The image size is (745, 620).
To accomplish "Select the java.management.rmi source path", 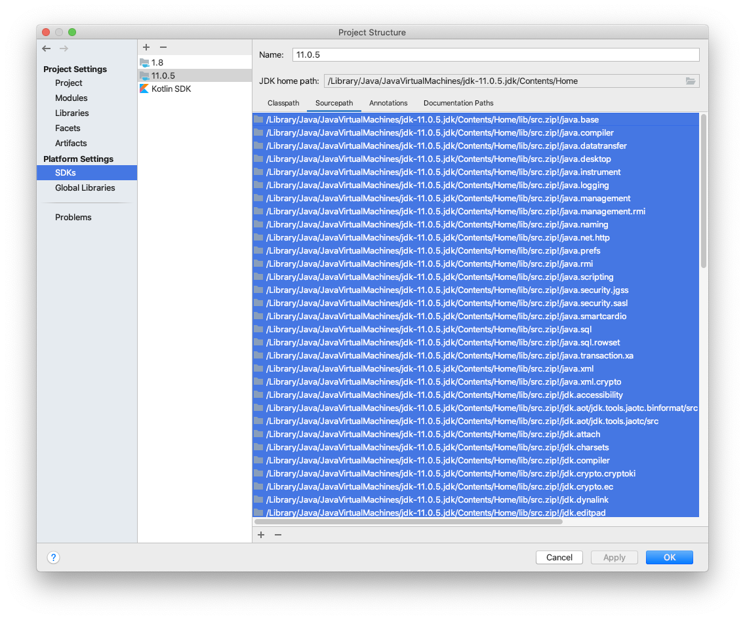I will pyautogui.click(x=475, y=211).
